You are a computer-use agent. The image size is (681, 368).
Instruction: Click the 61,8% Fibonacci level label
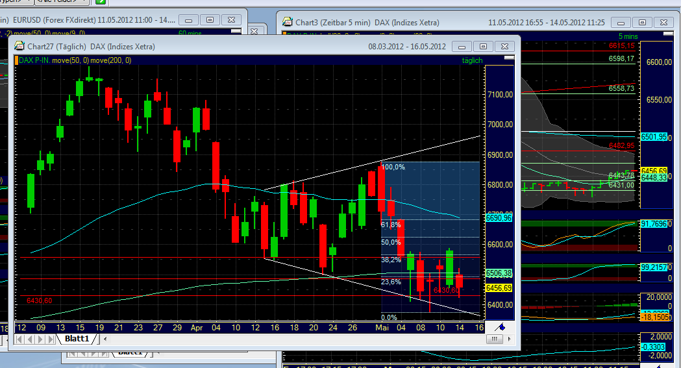pyautogui.click(x=391, y=225)
